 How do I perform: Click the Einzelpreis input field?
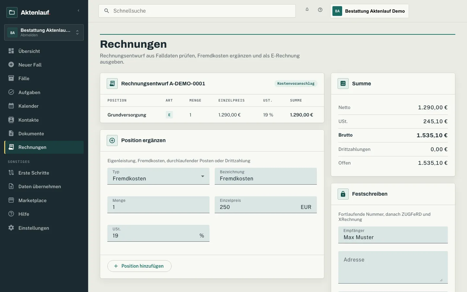pyautogui.click(x=266, y=205)
